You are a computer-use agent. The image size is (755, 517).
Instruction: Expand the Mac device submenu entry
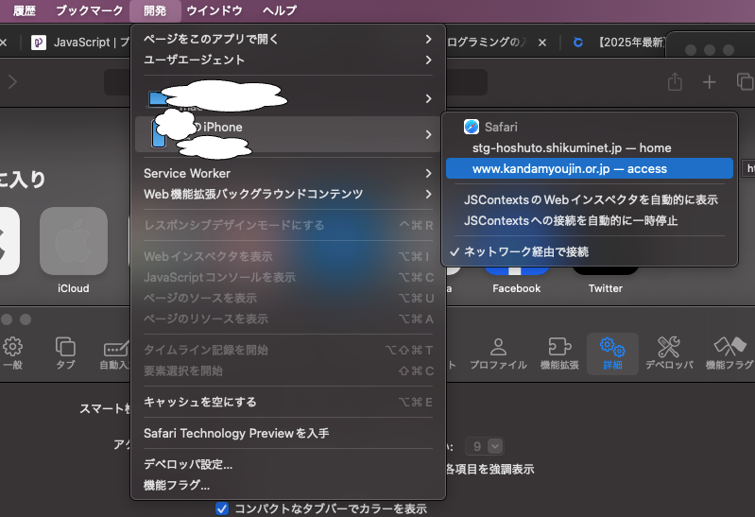click(288, 98)
